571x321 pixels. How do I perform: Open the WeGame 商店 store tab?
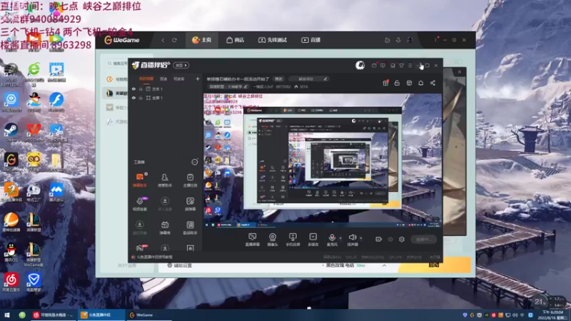pos(236,40)
